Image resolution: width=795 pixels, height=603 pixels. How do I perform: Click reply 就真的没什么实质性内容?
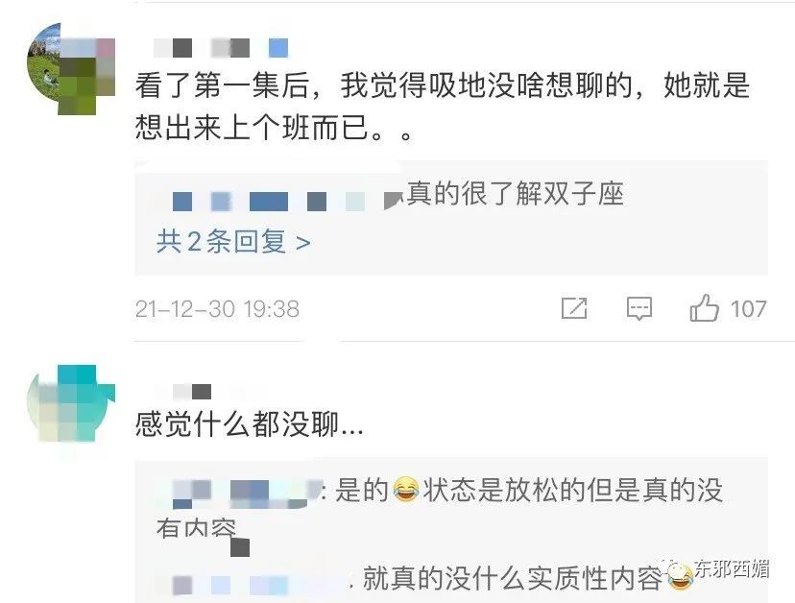513,578
